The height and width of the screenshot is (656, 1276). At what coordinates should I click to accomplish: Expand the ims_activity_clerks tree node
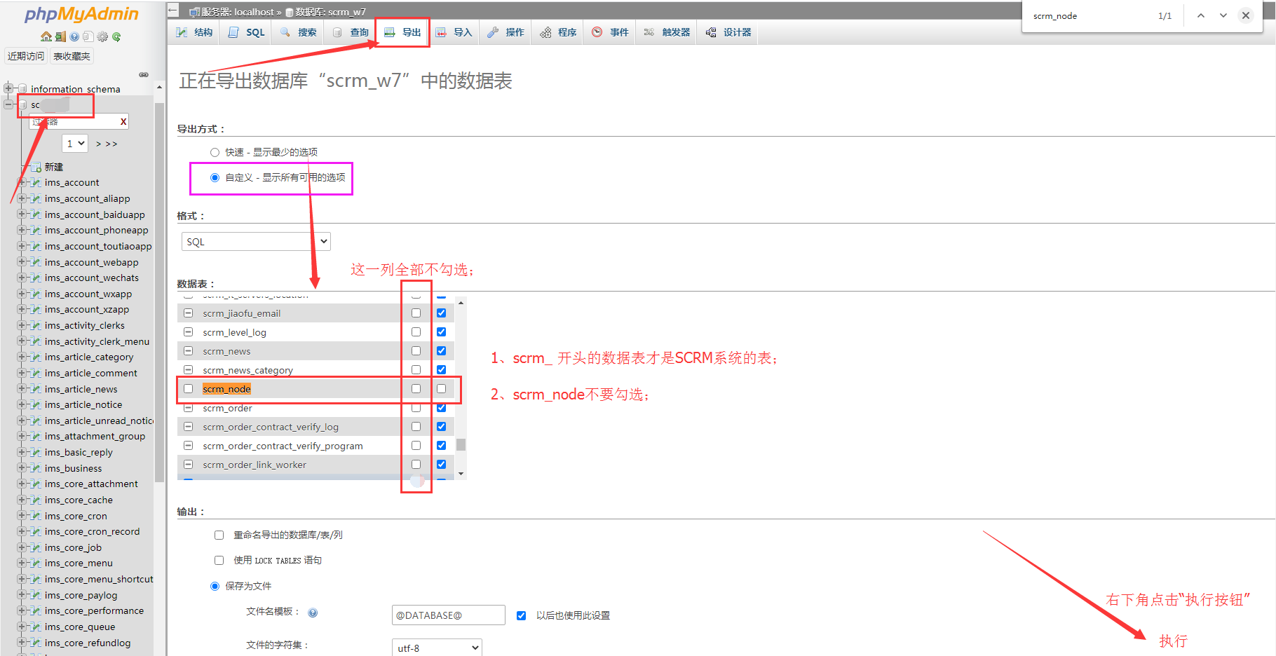(x=21, y=325)
